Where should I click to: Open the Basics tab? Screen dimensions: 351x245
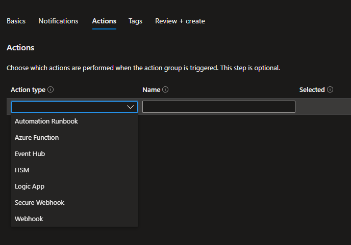tap(16, 21)
